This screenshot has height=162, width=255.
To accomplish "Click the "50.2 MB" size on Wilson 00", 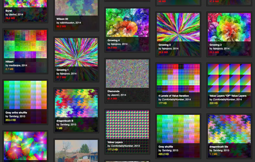I will click(61, 26).
